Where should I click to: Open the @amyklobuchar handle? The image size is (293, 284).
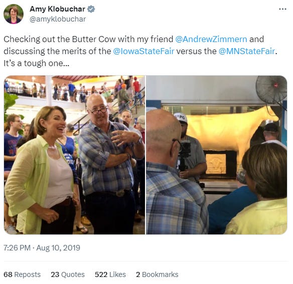coord(58,19)
